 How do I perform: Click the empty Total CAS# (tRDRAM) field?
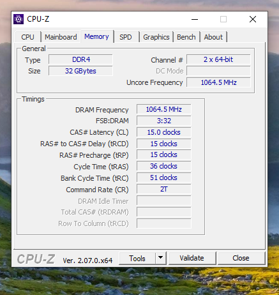[x=164, y=212]
